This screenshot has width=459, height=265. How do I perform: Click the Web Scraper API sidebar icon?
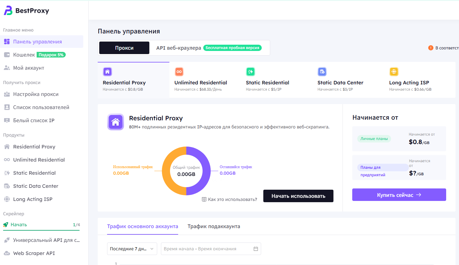pyautogui.click(x=7, y=253)
